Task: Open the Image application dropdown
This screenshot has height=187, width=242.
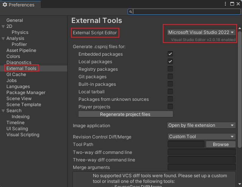Action: 201,125
